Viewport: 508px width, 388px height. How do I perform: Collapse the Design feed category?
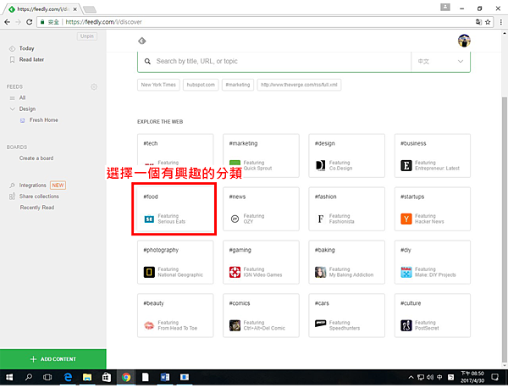[x=13, y=109]
